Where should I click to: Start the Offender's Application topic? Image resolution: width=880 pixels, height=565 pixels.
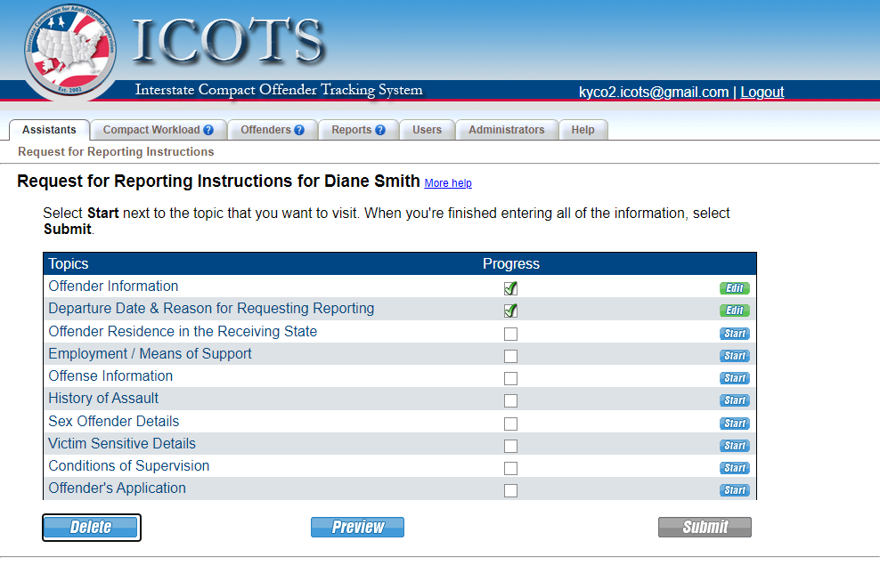point(735,490)
